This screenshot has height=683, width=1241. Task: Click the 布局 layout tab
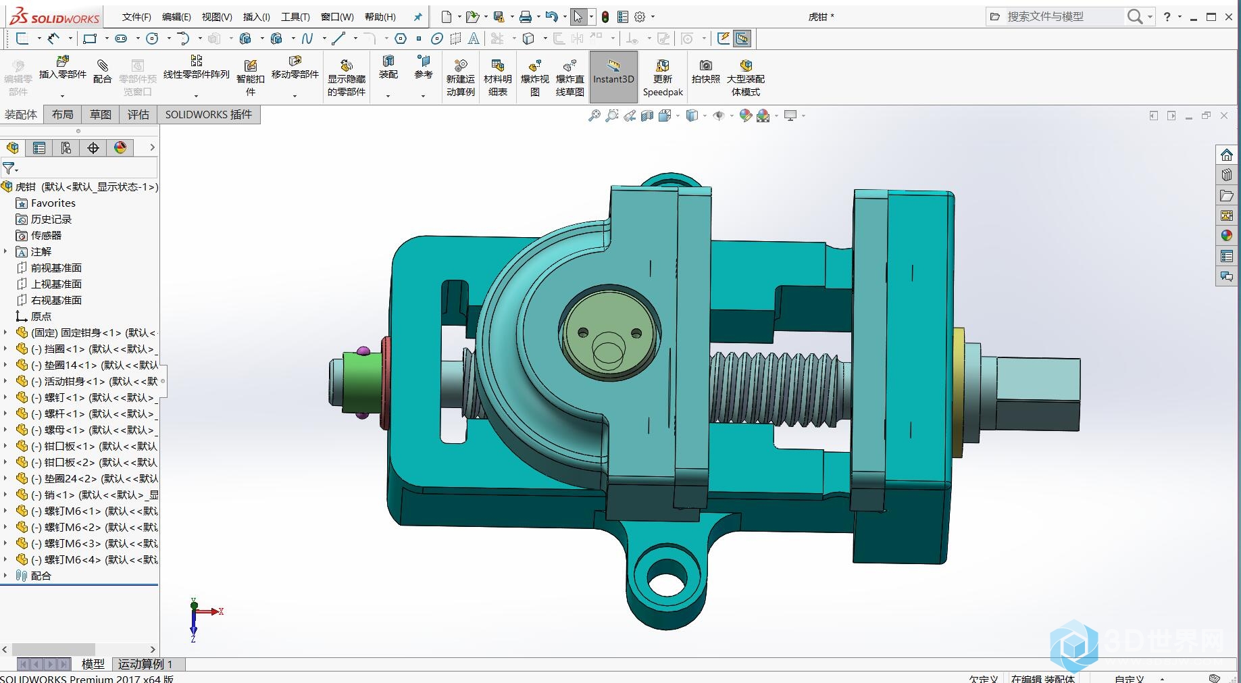click(63, 115)
